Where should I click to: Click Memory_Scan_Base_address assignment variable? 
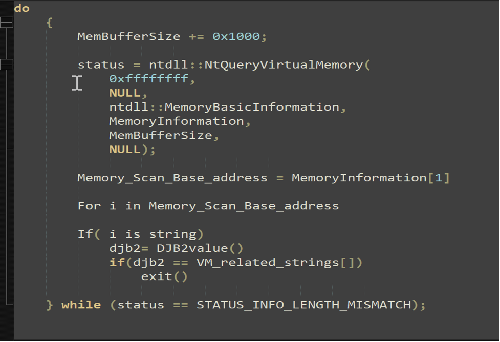tap(172, 178)
